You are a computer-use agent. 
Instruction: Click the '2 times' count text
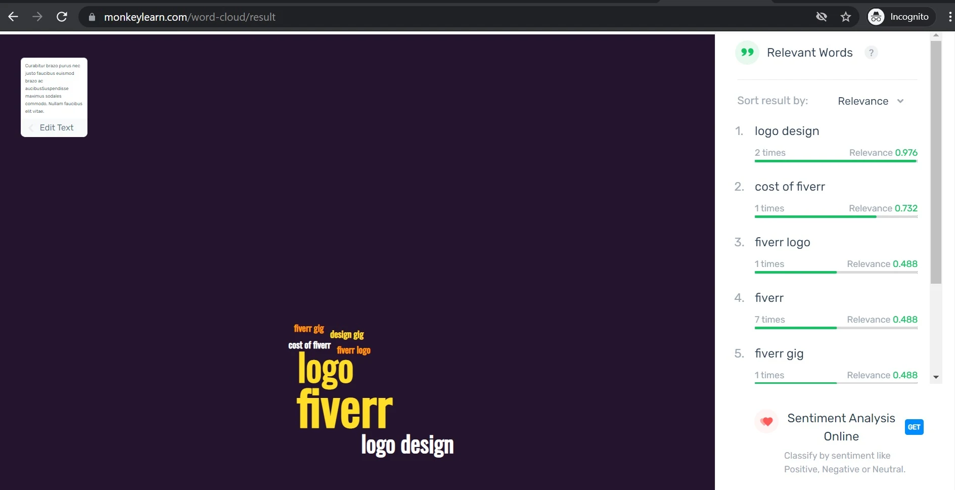click(770, 153)
